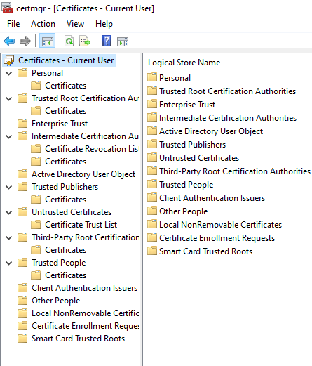
Task: Click the Untrusted Certificates folder icon in right pane
Action: (x=152, y=157)
